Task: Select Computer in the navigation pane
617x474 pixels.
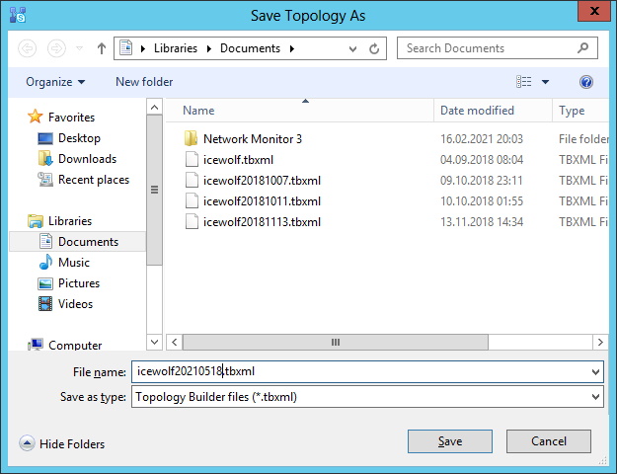Action: click(75, 345)
